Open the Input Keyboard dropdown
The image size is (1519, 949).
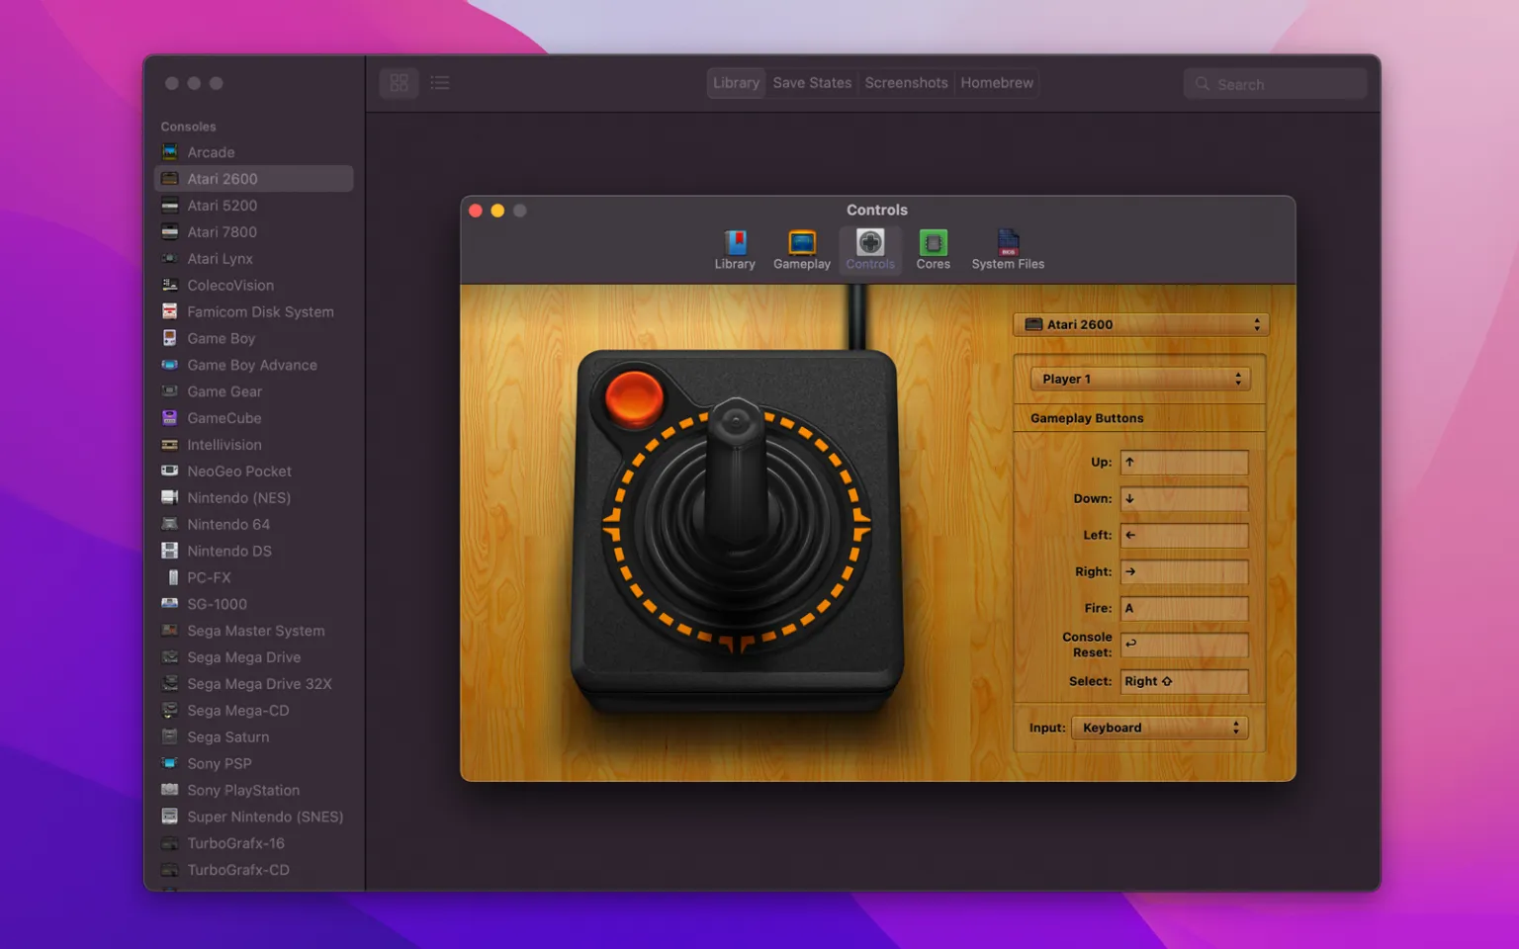(1159, 727)
